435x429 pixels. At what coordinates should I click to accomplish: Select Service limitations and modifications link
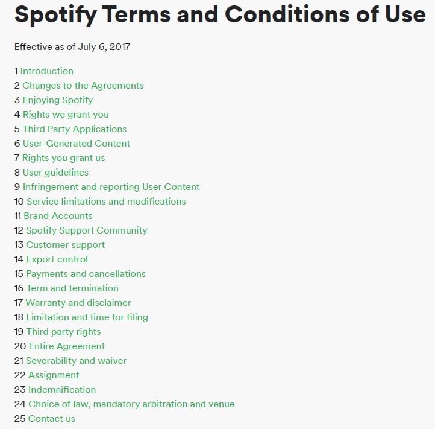(106, 202)
